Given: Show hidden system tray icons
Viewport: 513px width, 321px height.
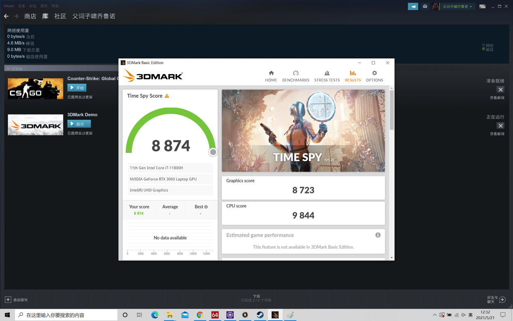Looking at the screenshot, I should (435, 315).
